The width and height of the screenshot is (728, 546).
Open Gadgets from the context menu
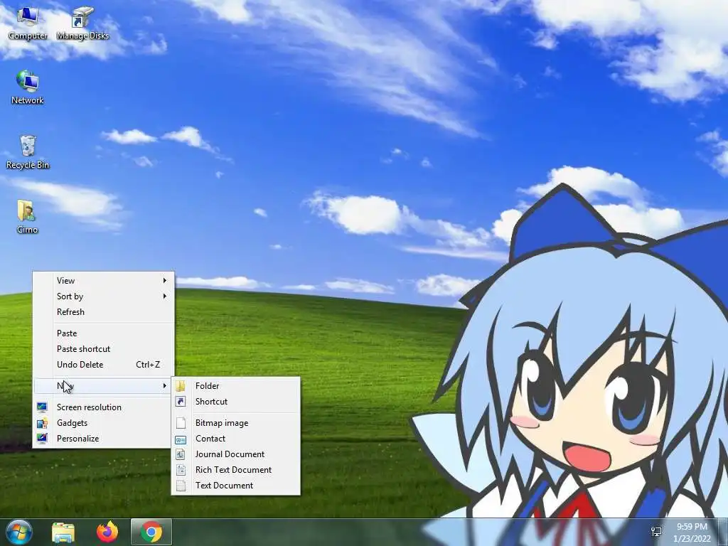pos(103,423)
